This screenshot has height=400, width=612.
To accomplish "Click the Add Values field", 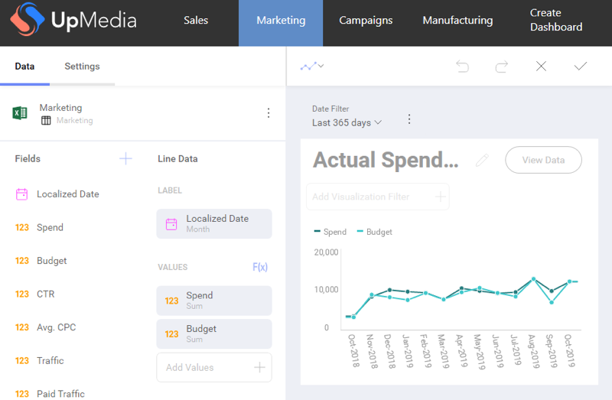I will tap(214, 367).
